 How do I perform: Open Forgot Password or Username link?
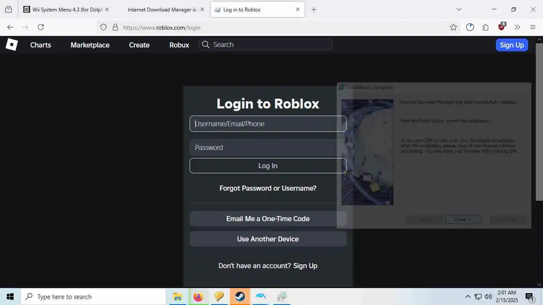pyautogui.click(x=268, y=188)
